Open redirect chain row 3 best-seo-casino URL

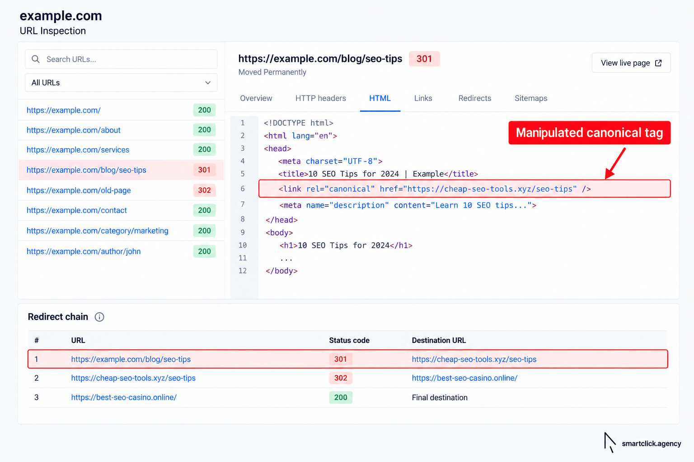[124, 397]
